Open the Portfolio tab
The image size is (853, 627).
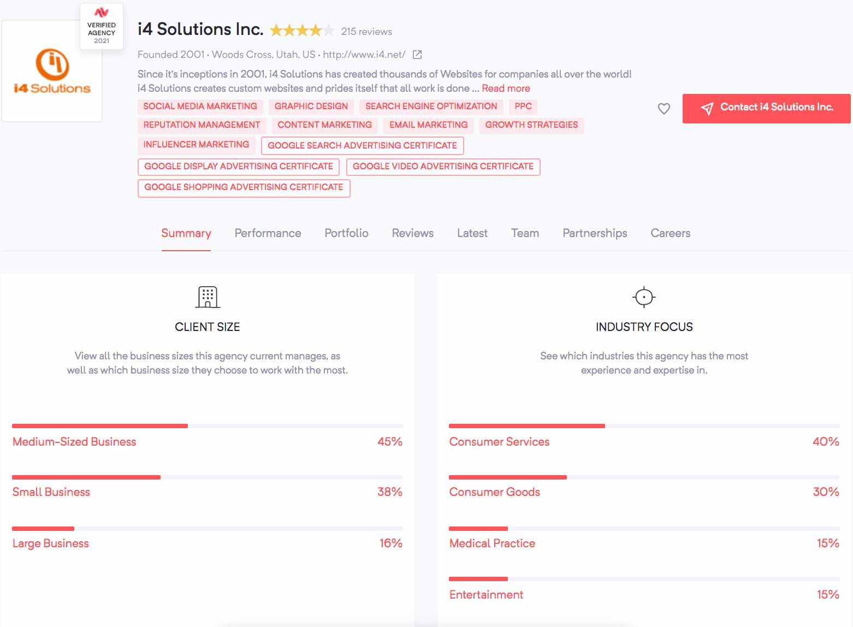click(346, 233)
